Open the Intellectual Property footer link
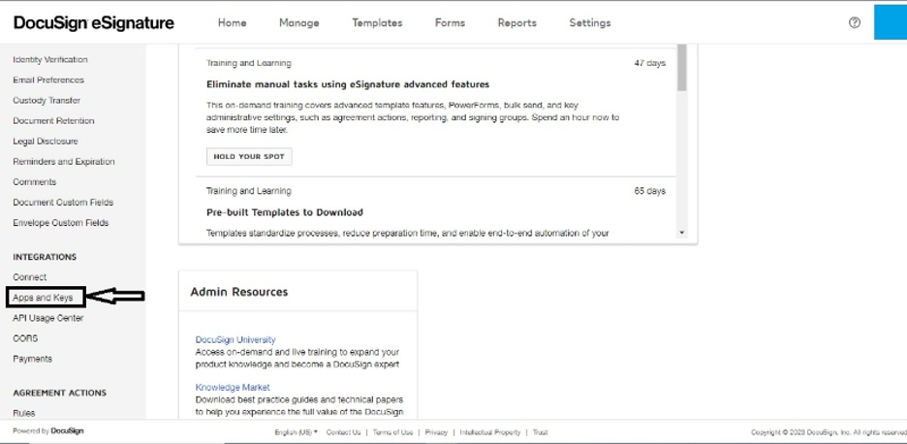The height and width of the screenshot is (444, 907). tap(490, 432)
